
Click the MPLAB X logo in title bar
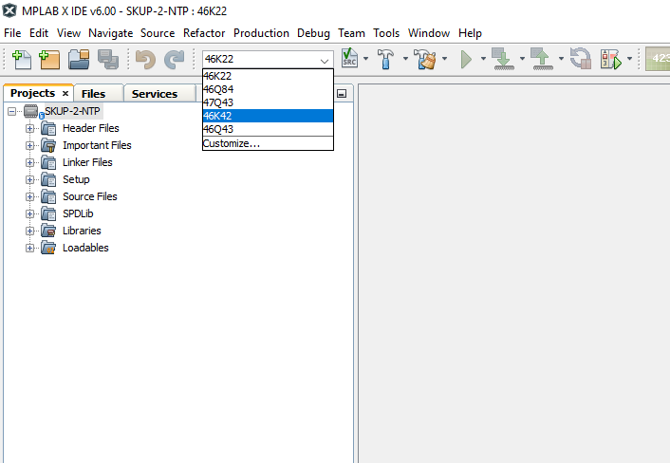click(9, 10)
